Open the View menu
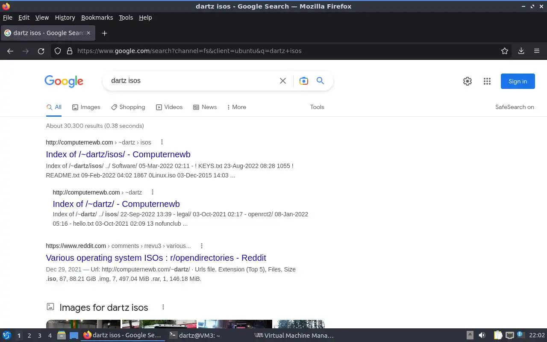Image resolution: width=547 pixels, height=342 pixels. pyautogui.click(x=42, y=18)
